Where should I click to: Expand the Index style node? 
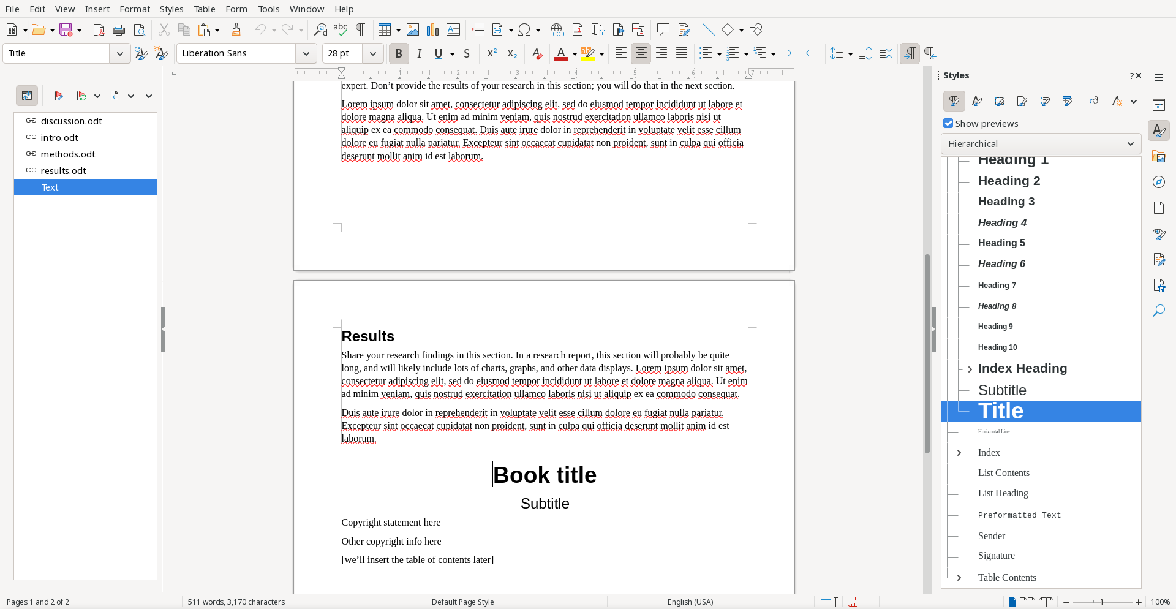tap(959, 453)
